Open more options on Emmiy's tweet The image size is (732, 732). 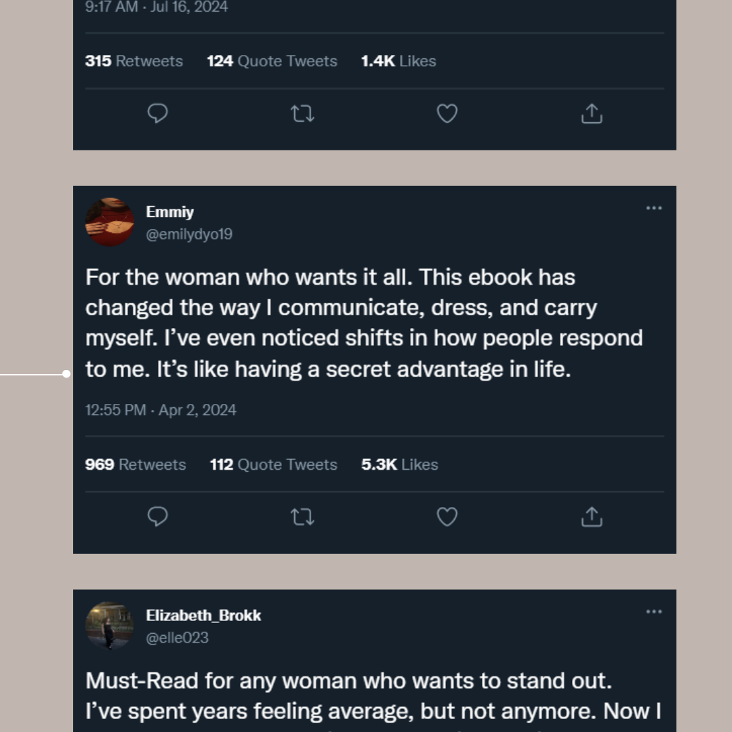click(x=653, y=208)
